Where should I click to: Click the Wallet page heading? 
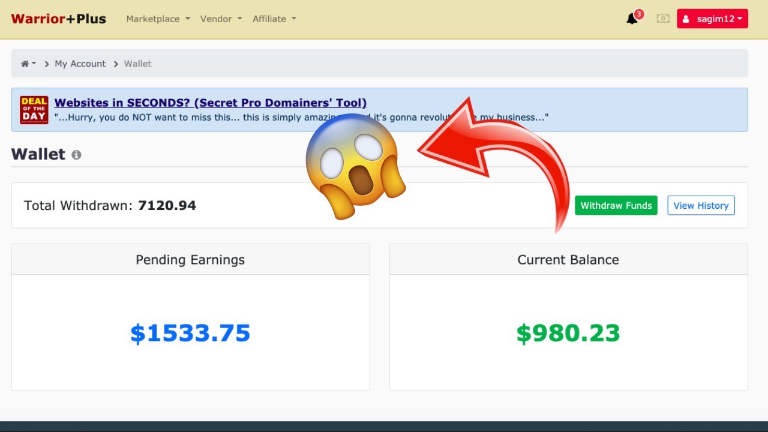click(38, 154)
